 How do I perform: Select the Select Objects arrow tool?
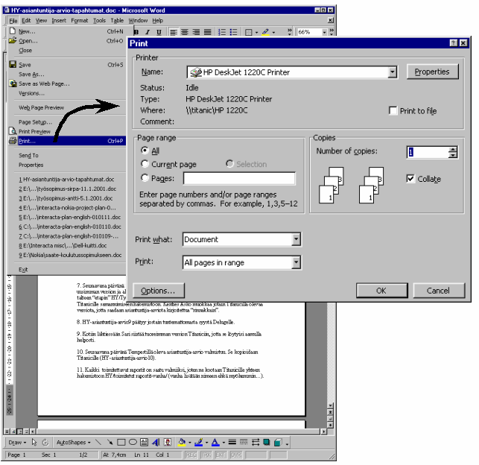point(34,442)
